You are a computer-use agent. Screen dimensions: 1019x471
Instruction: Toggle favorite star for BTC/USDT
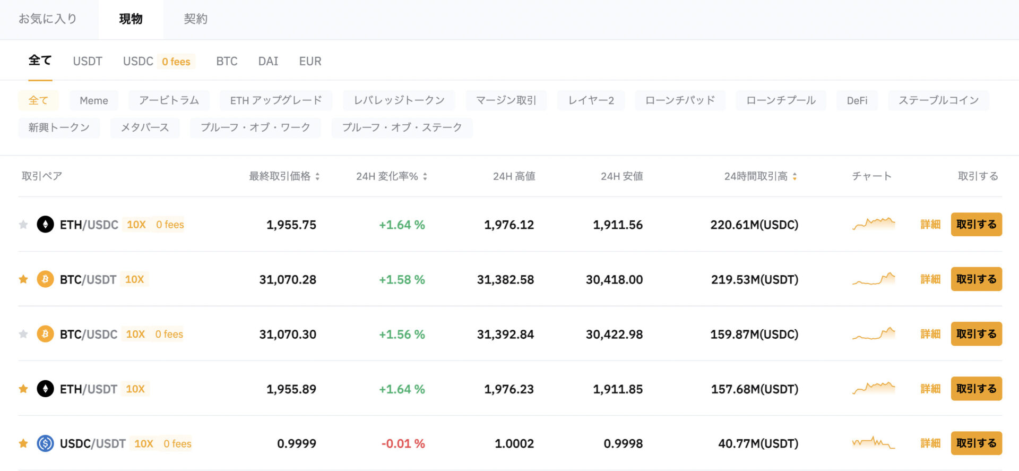(23, 279)
